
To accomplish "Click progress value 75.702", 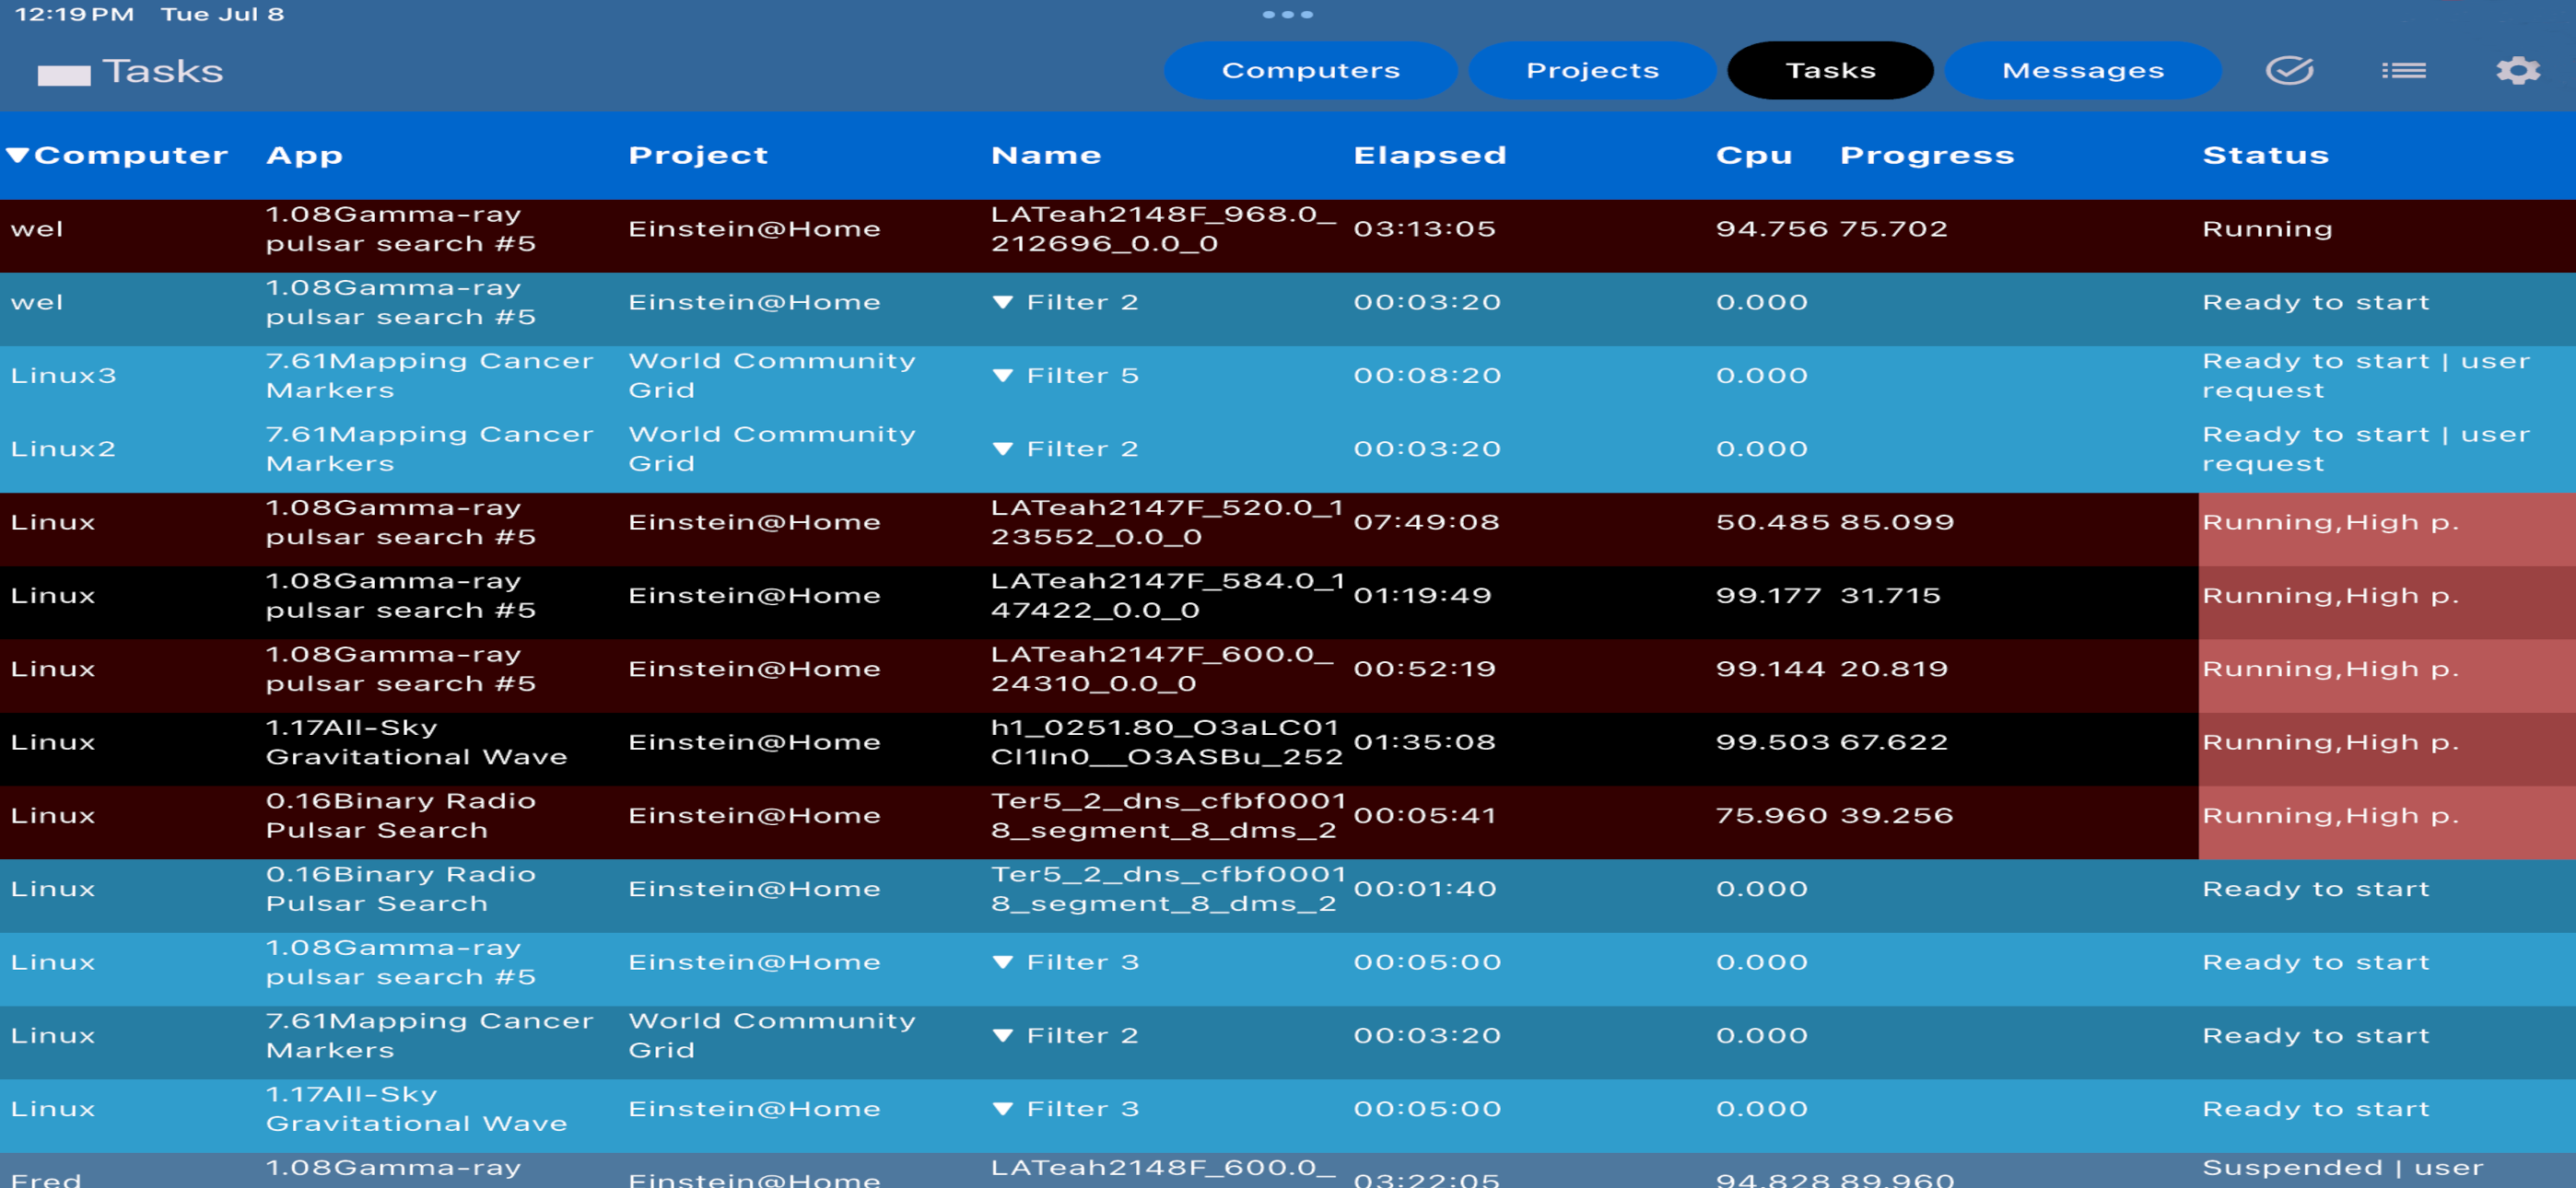I will [x=1893, y=229].
